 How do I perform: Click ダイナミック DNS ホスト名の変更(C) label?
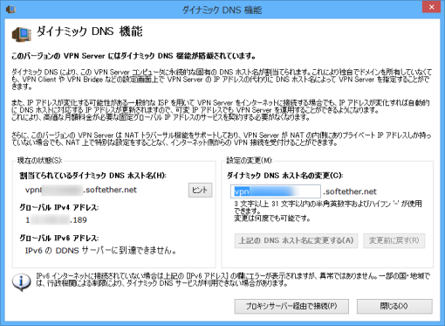coord(285,176)
